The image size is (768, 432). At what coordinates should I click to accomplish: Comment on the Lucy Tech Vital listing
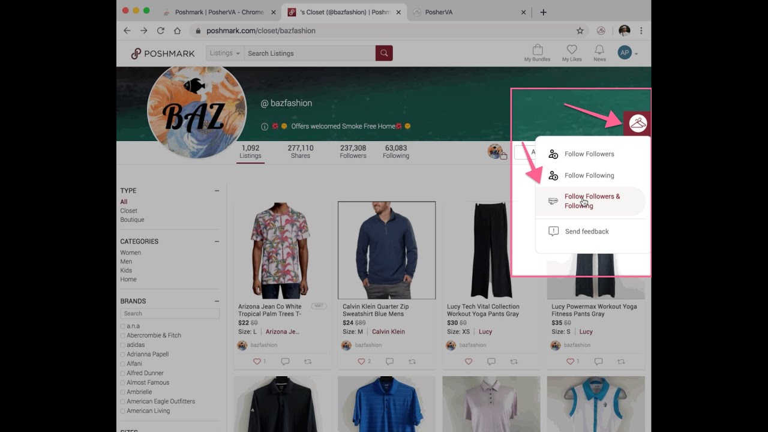tap(491, 362)
